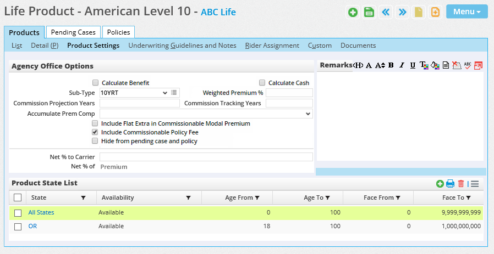This screenshot has height=254, width=494.
Task: Open the Age From column filter arrow
Action: pyautogui.click(x=257, y=197)
